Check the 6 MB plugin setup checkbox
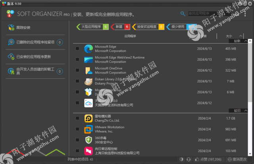 [x=77, y=92]
